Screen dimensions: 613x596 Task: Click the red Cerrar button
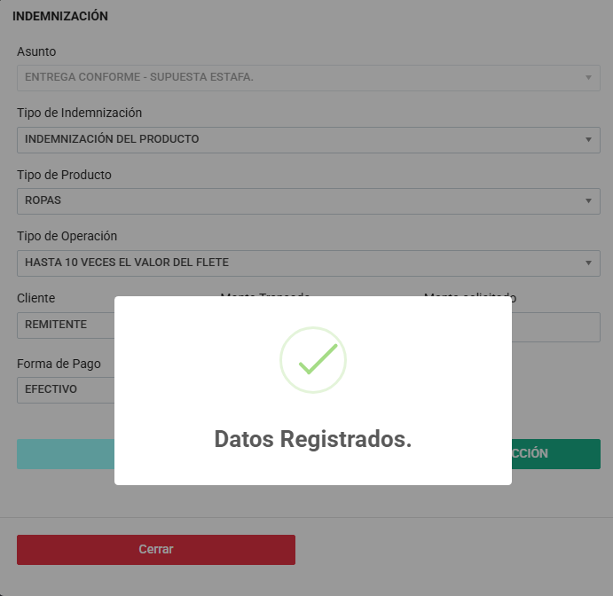tap(156, 549)
